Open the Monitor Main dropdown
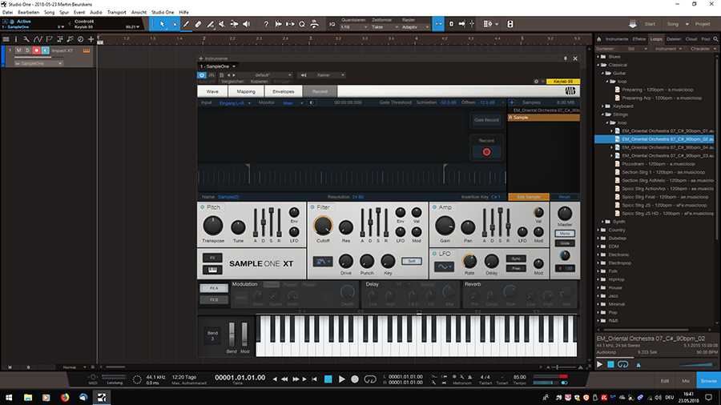Viewport: 721px width, 405px height. 293,103
